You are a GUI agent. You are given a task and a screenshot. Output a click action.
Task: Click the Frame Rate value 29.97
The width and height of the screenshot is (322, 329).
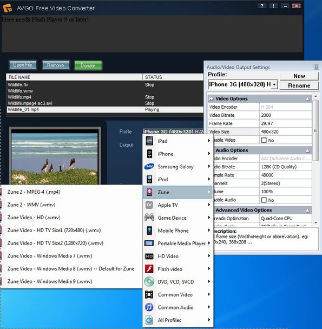tap(286, 123)
